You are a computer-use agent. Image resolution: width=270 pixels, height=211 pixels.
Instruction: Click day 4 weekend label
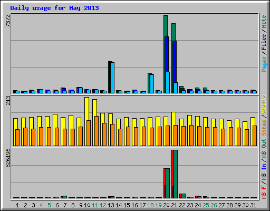click(41, 205)
